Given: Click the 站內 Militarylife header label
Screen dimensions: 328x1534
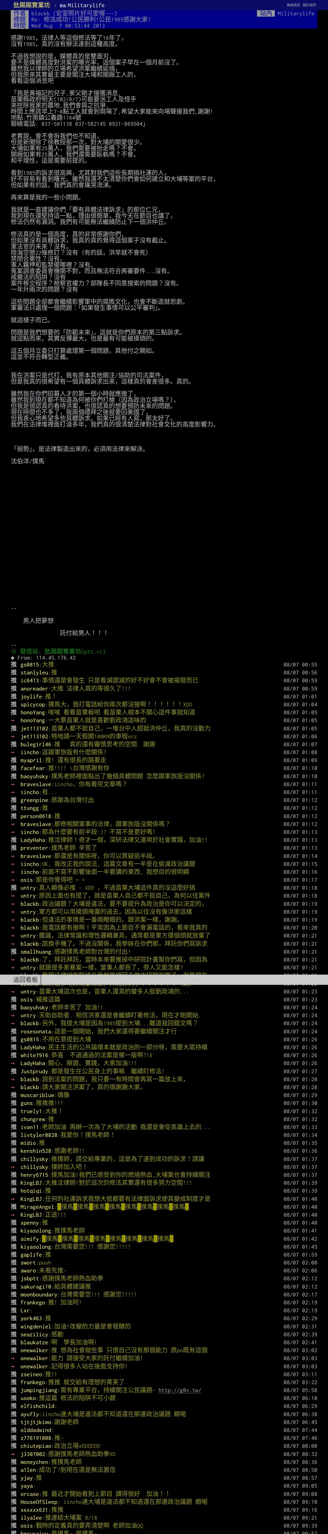Looking at the screenshot, I should [x=286, y=13].
